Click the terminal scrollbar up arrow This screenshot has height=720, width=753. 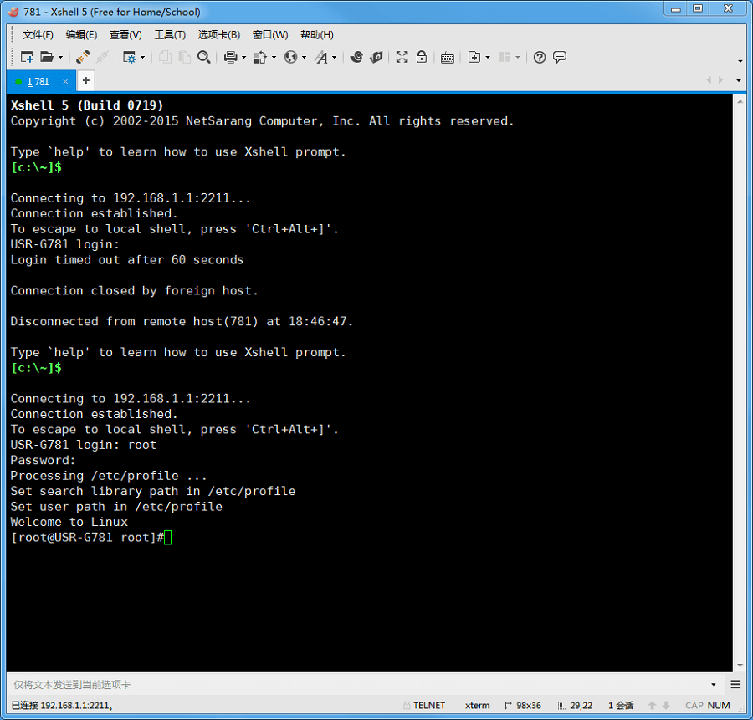tap(740, 101)
